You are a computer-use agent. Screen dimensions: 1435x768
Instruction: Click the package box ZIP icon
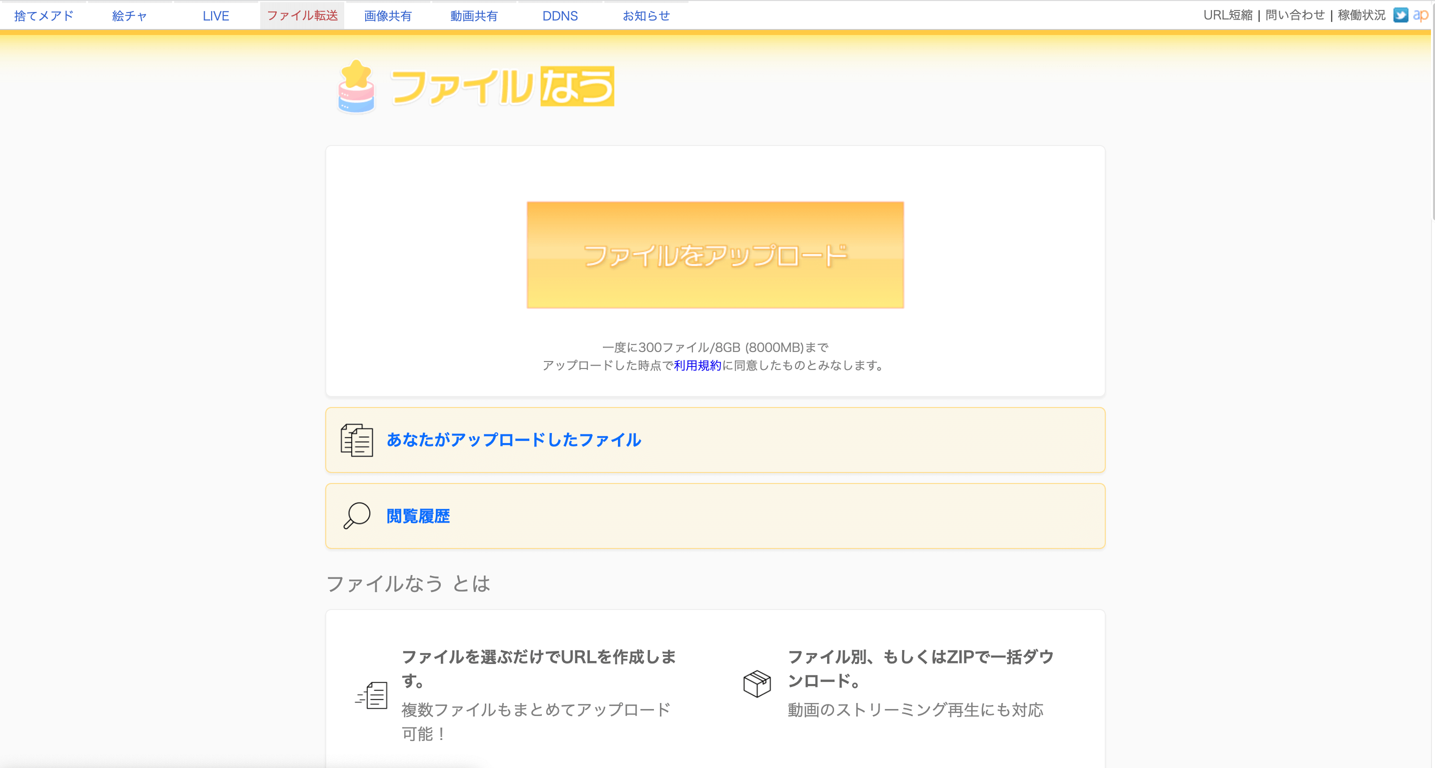(757, 683)
